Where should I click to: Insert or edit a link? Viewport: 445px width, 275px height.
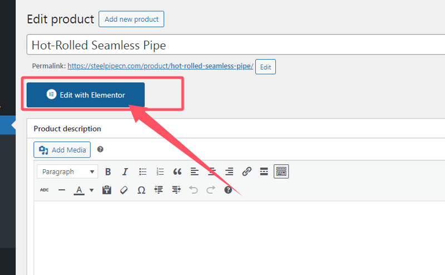click(x=246, y=171)
